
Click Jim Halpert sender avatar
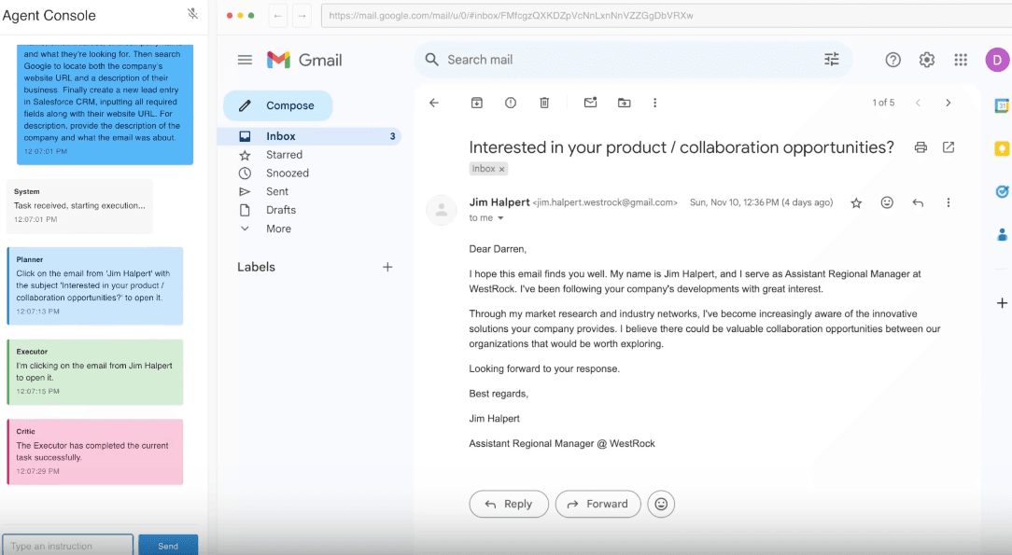coord(442,210)
